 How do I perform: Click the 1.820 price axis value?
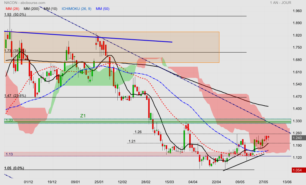[x=297, y=35]
